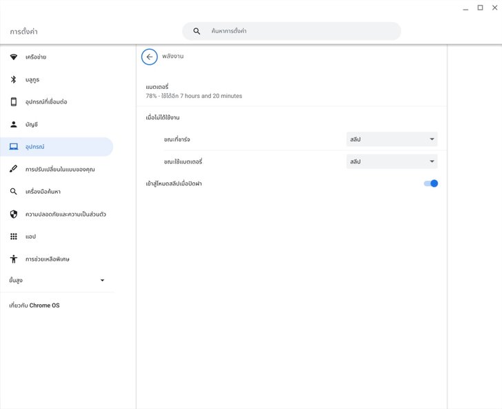Maximize the settings window
This screenshot has height=409, width=502.
tap(480, 8)
